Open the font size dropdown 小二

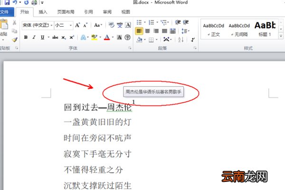click(x=71, y=25)
